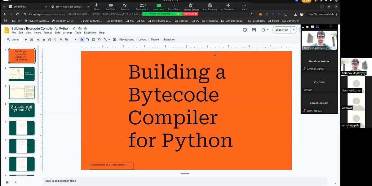Image resolution: width=372 pixels, height=186 pixels.
Task: Select the text box tool
Action: [87, 40]
